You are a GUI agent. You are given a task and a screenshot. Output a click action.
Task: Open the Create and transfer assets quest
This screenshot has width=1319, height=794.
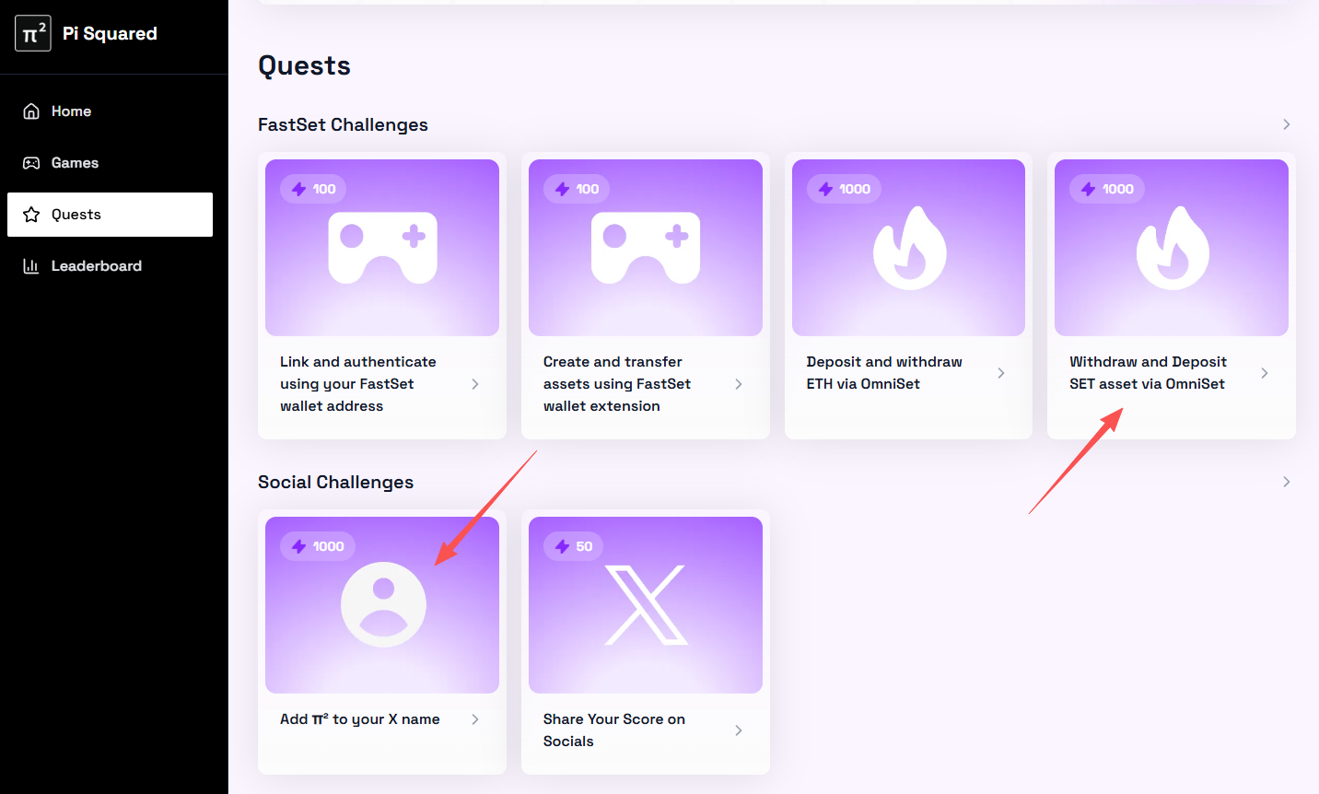pyautogui.click(x=645, y=295)
